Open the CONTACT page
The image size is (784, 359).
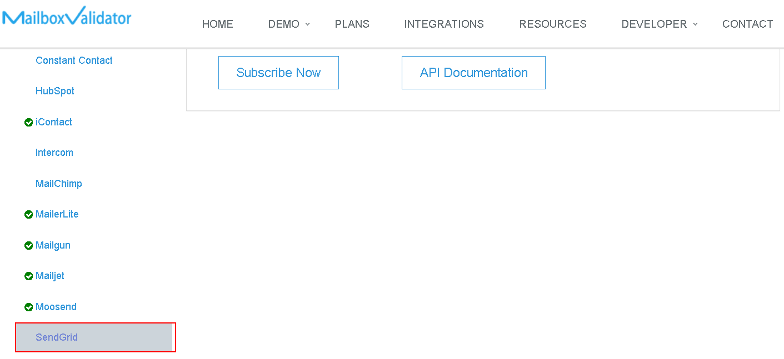747,24
